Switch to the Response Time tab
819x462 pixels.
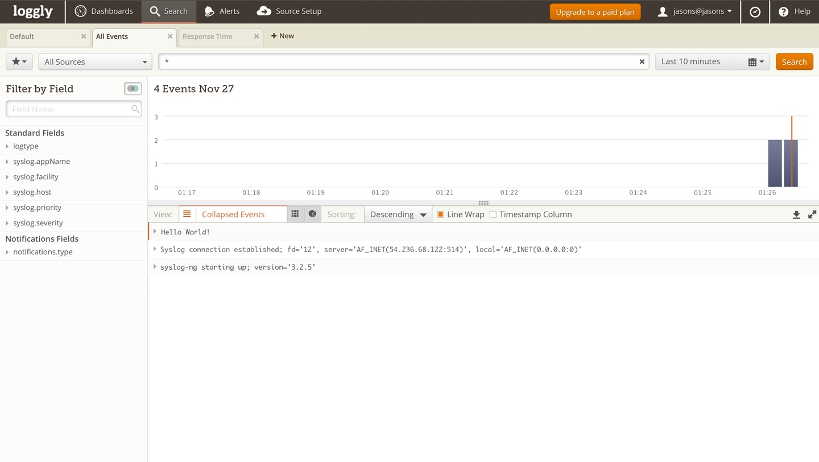pyautogui.click(x=207, y=36)
